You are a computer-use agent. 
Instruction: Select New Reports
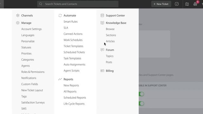(x=71, y=85)
